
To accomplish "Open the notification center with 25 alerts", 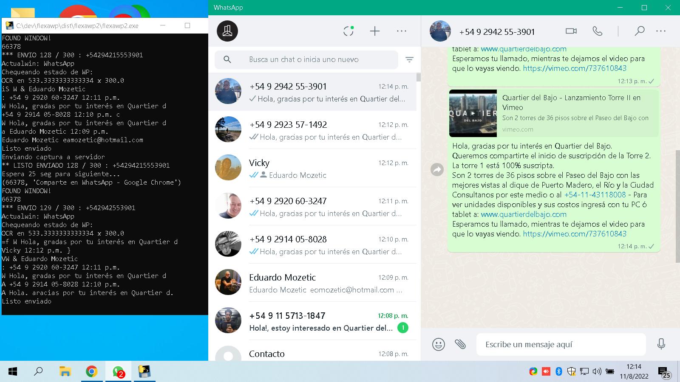I will [664, 373].
